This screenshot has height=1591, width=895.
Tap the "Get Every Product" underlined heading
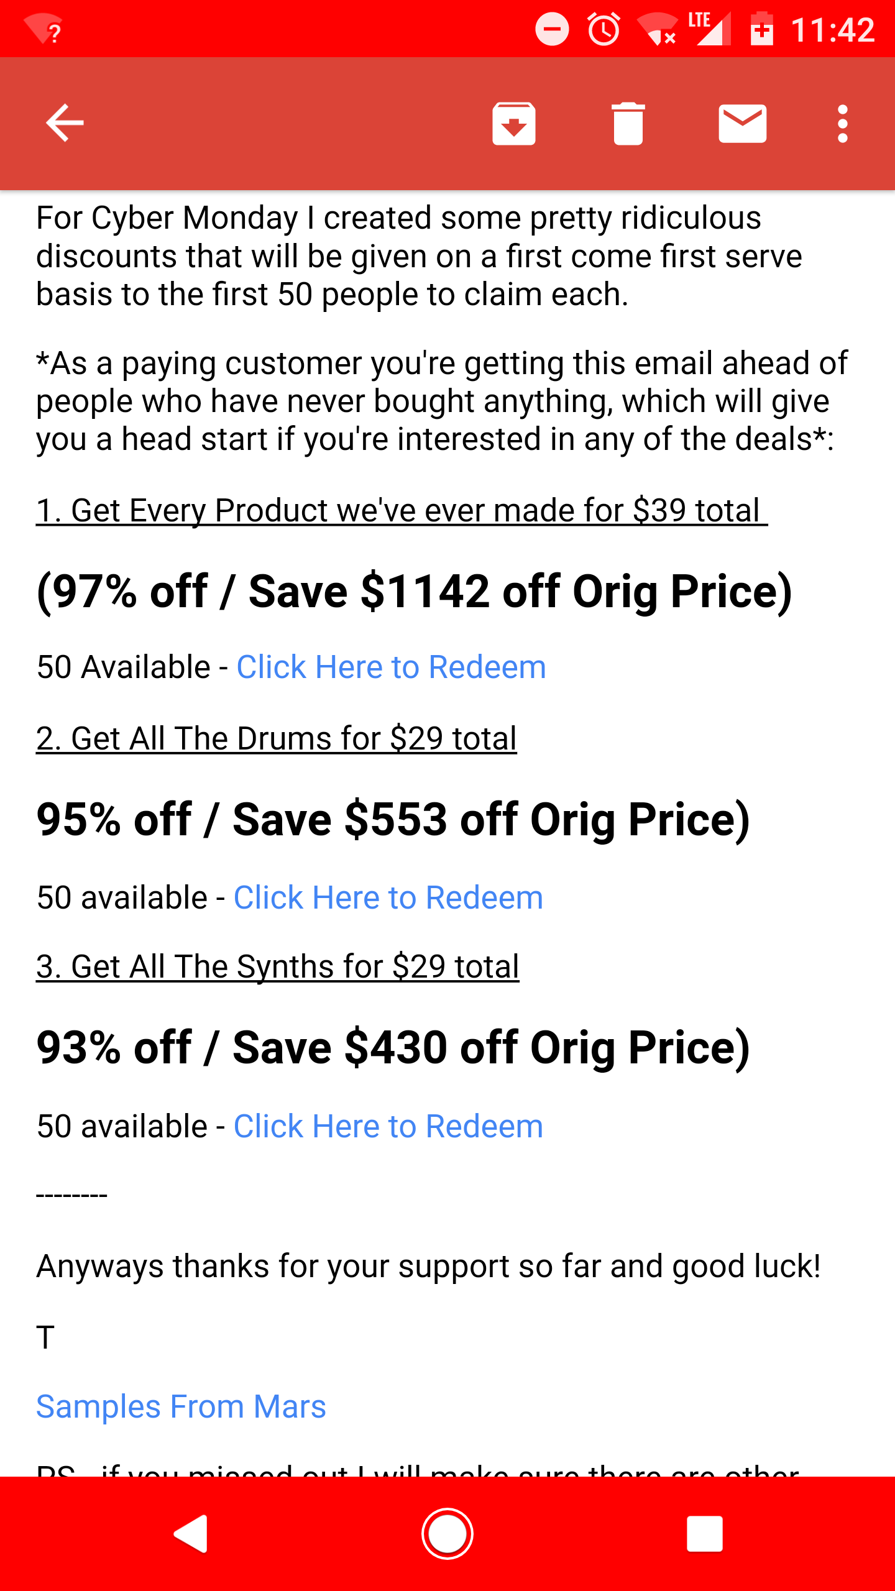click(402, 510)
